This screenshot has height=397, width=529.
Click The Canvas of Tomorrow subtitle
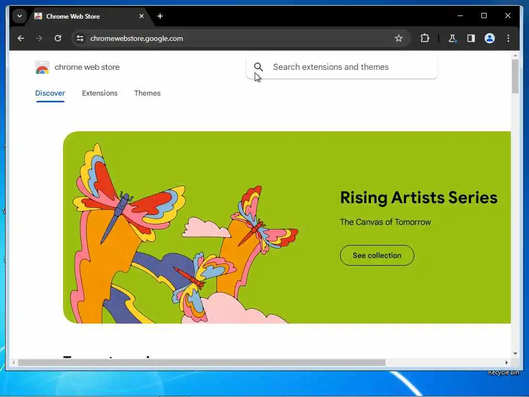click(x=385, y=222)
